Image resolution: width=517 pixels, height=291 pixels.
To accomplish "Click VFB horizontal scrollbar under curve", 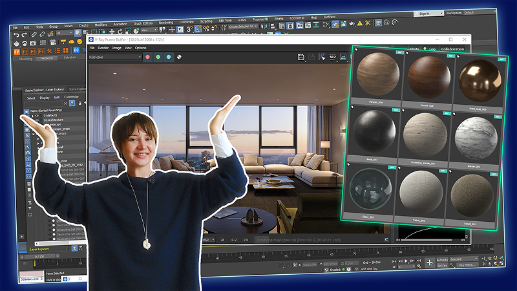I will [x=426, y=240].
